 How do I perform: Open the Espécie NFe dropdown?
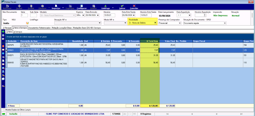pos(83,15)
